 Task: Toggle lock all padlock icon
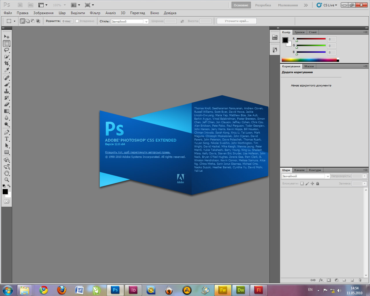(x=318, y=184)
